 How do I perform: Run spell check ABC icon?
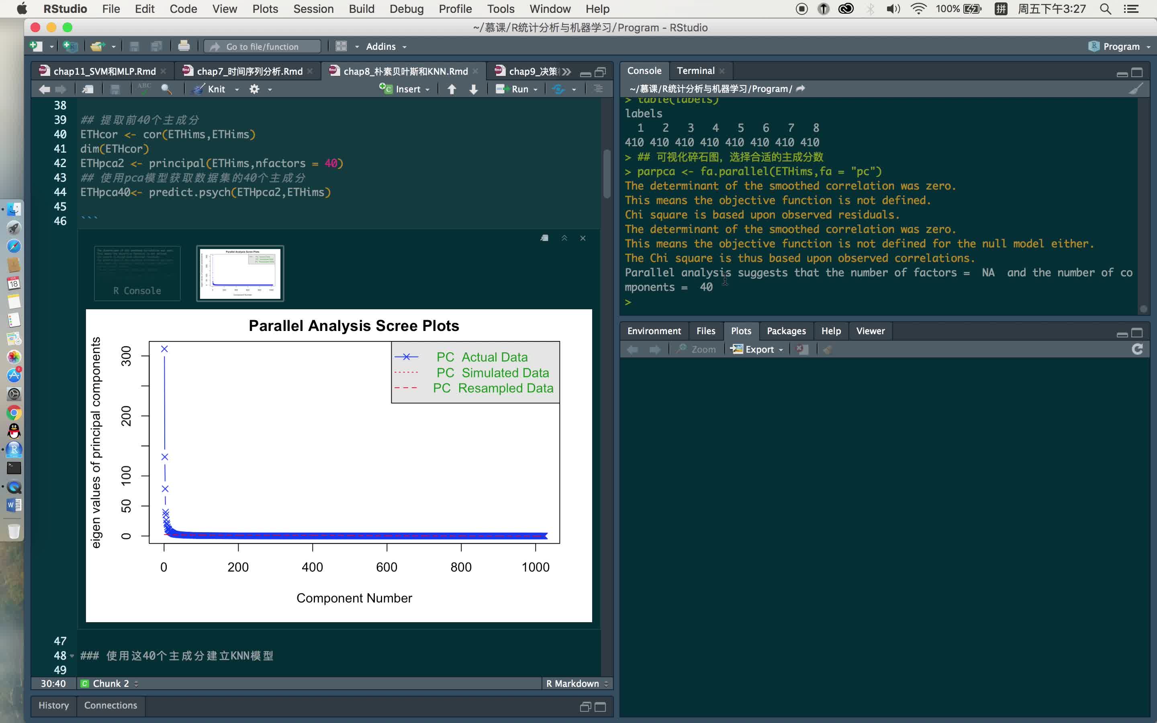coord(143,89)
